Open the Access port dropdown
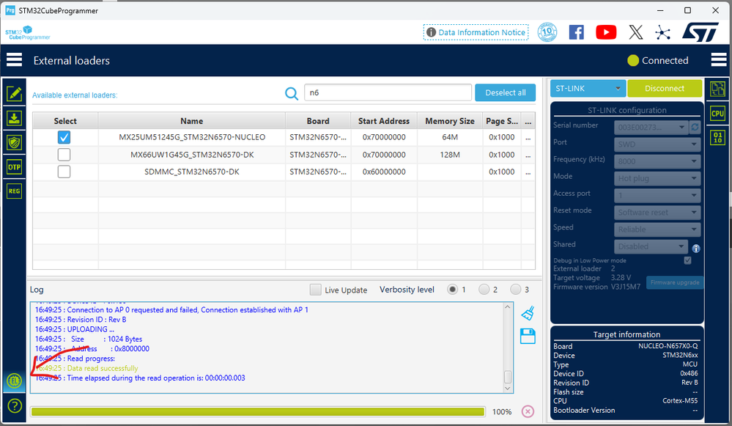Viewport: 732px width, 426px height. (x=657, y=195)
